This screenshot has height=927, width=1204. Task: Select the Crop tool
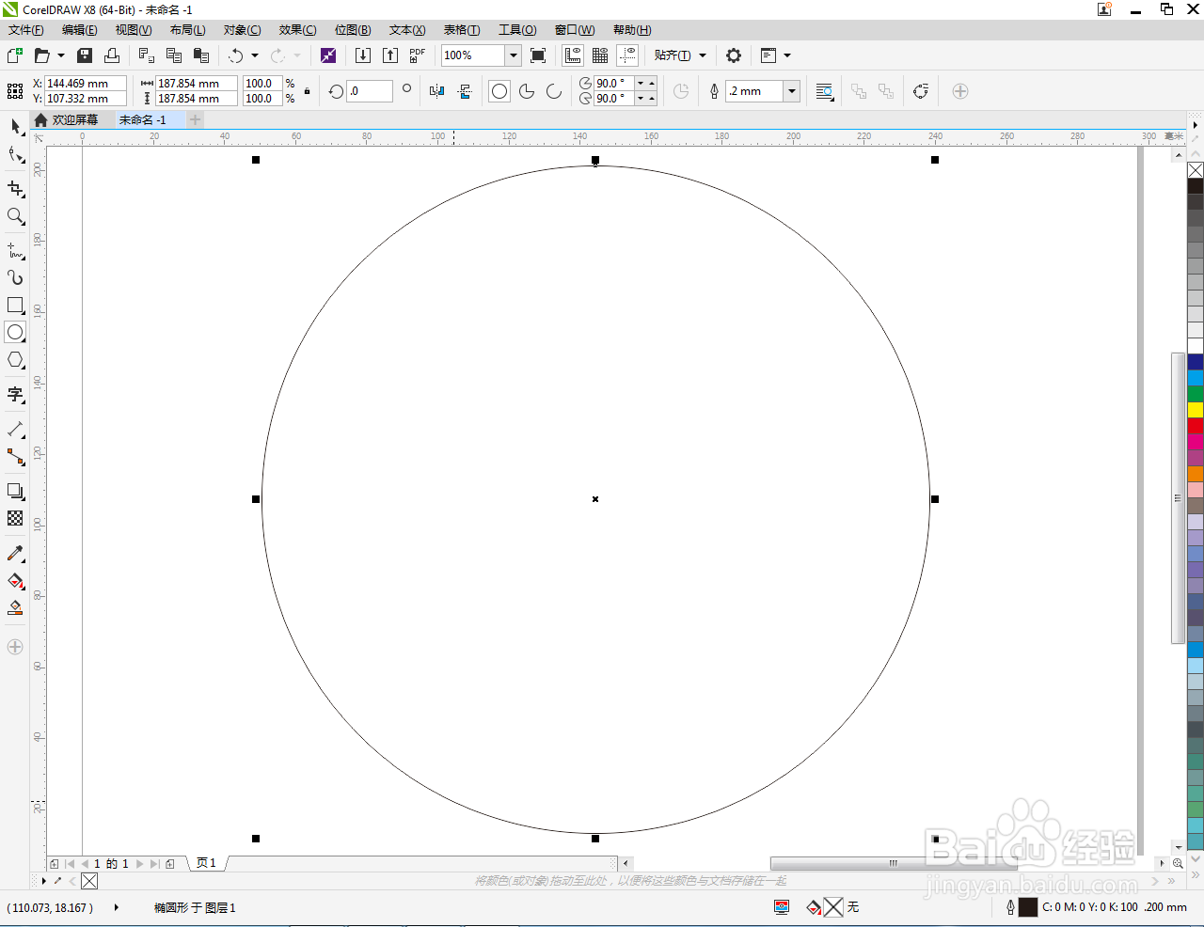pyautogui.click(x=15, y=188)
